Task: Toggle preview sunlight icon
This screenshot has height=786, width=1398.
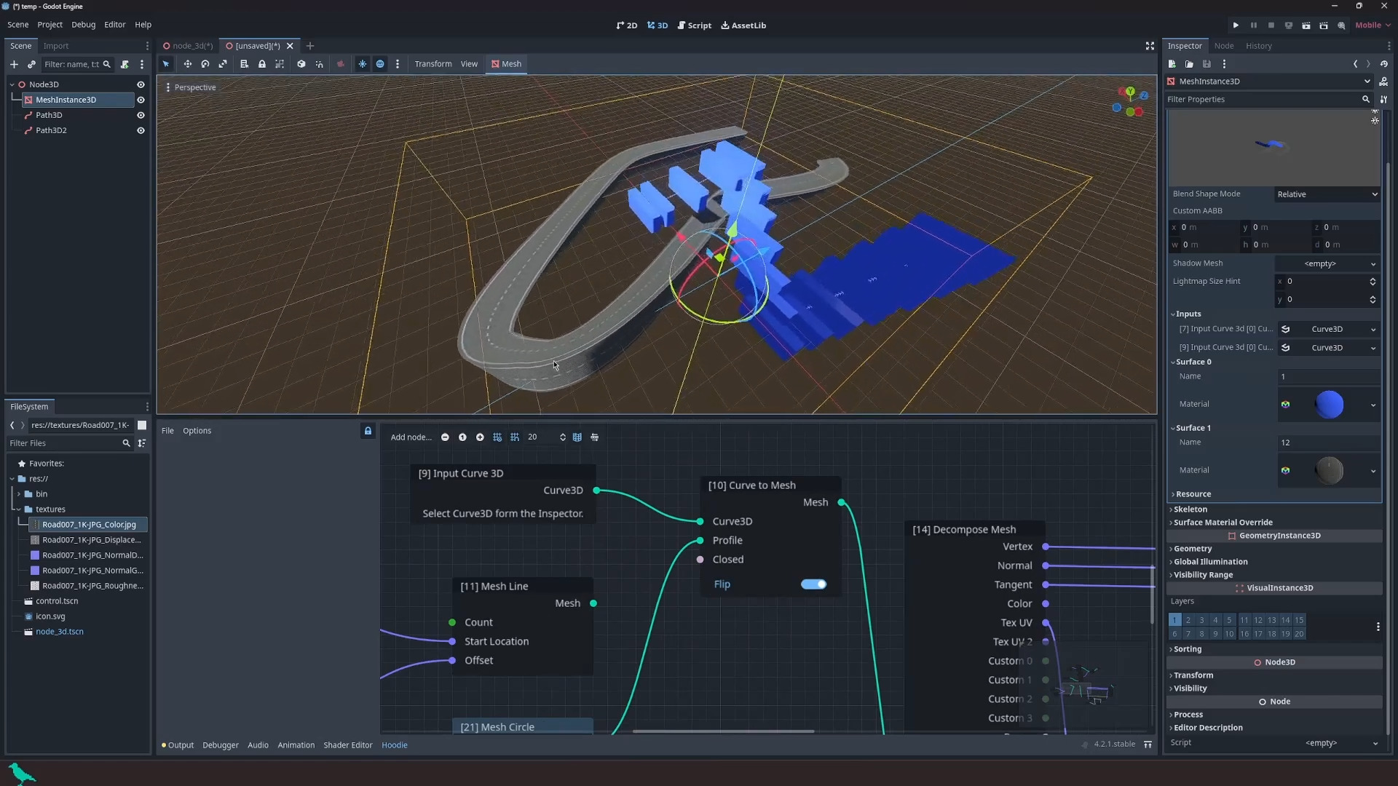Action: pyautogui.click(x=363, y=64)
